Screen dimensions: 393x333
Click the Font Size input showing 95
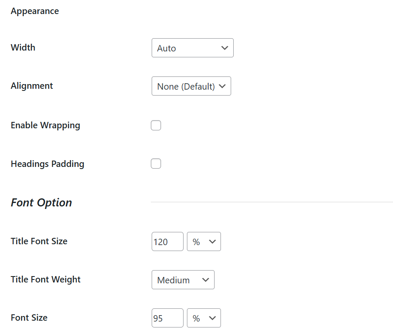167,318
